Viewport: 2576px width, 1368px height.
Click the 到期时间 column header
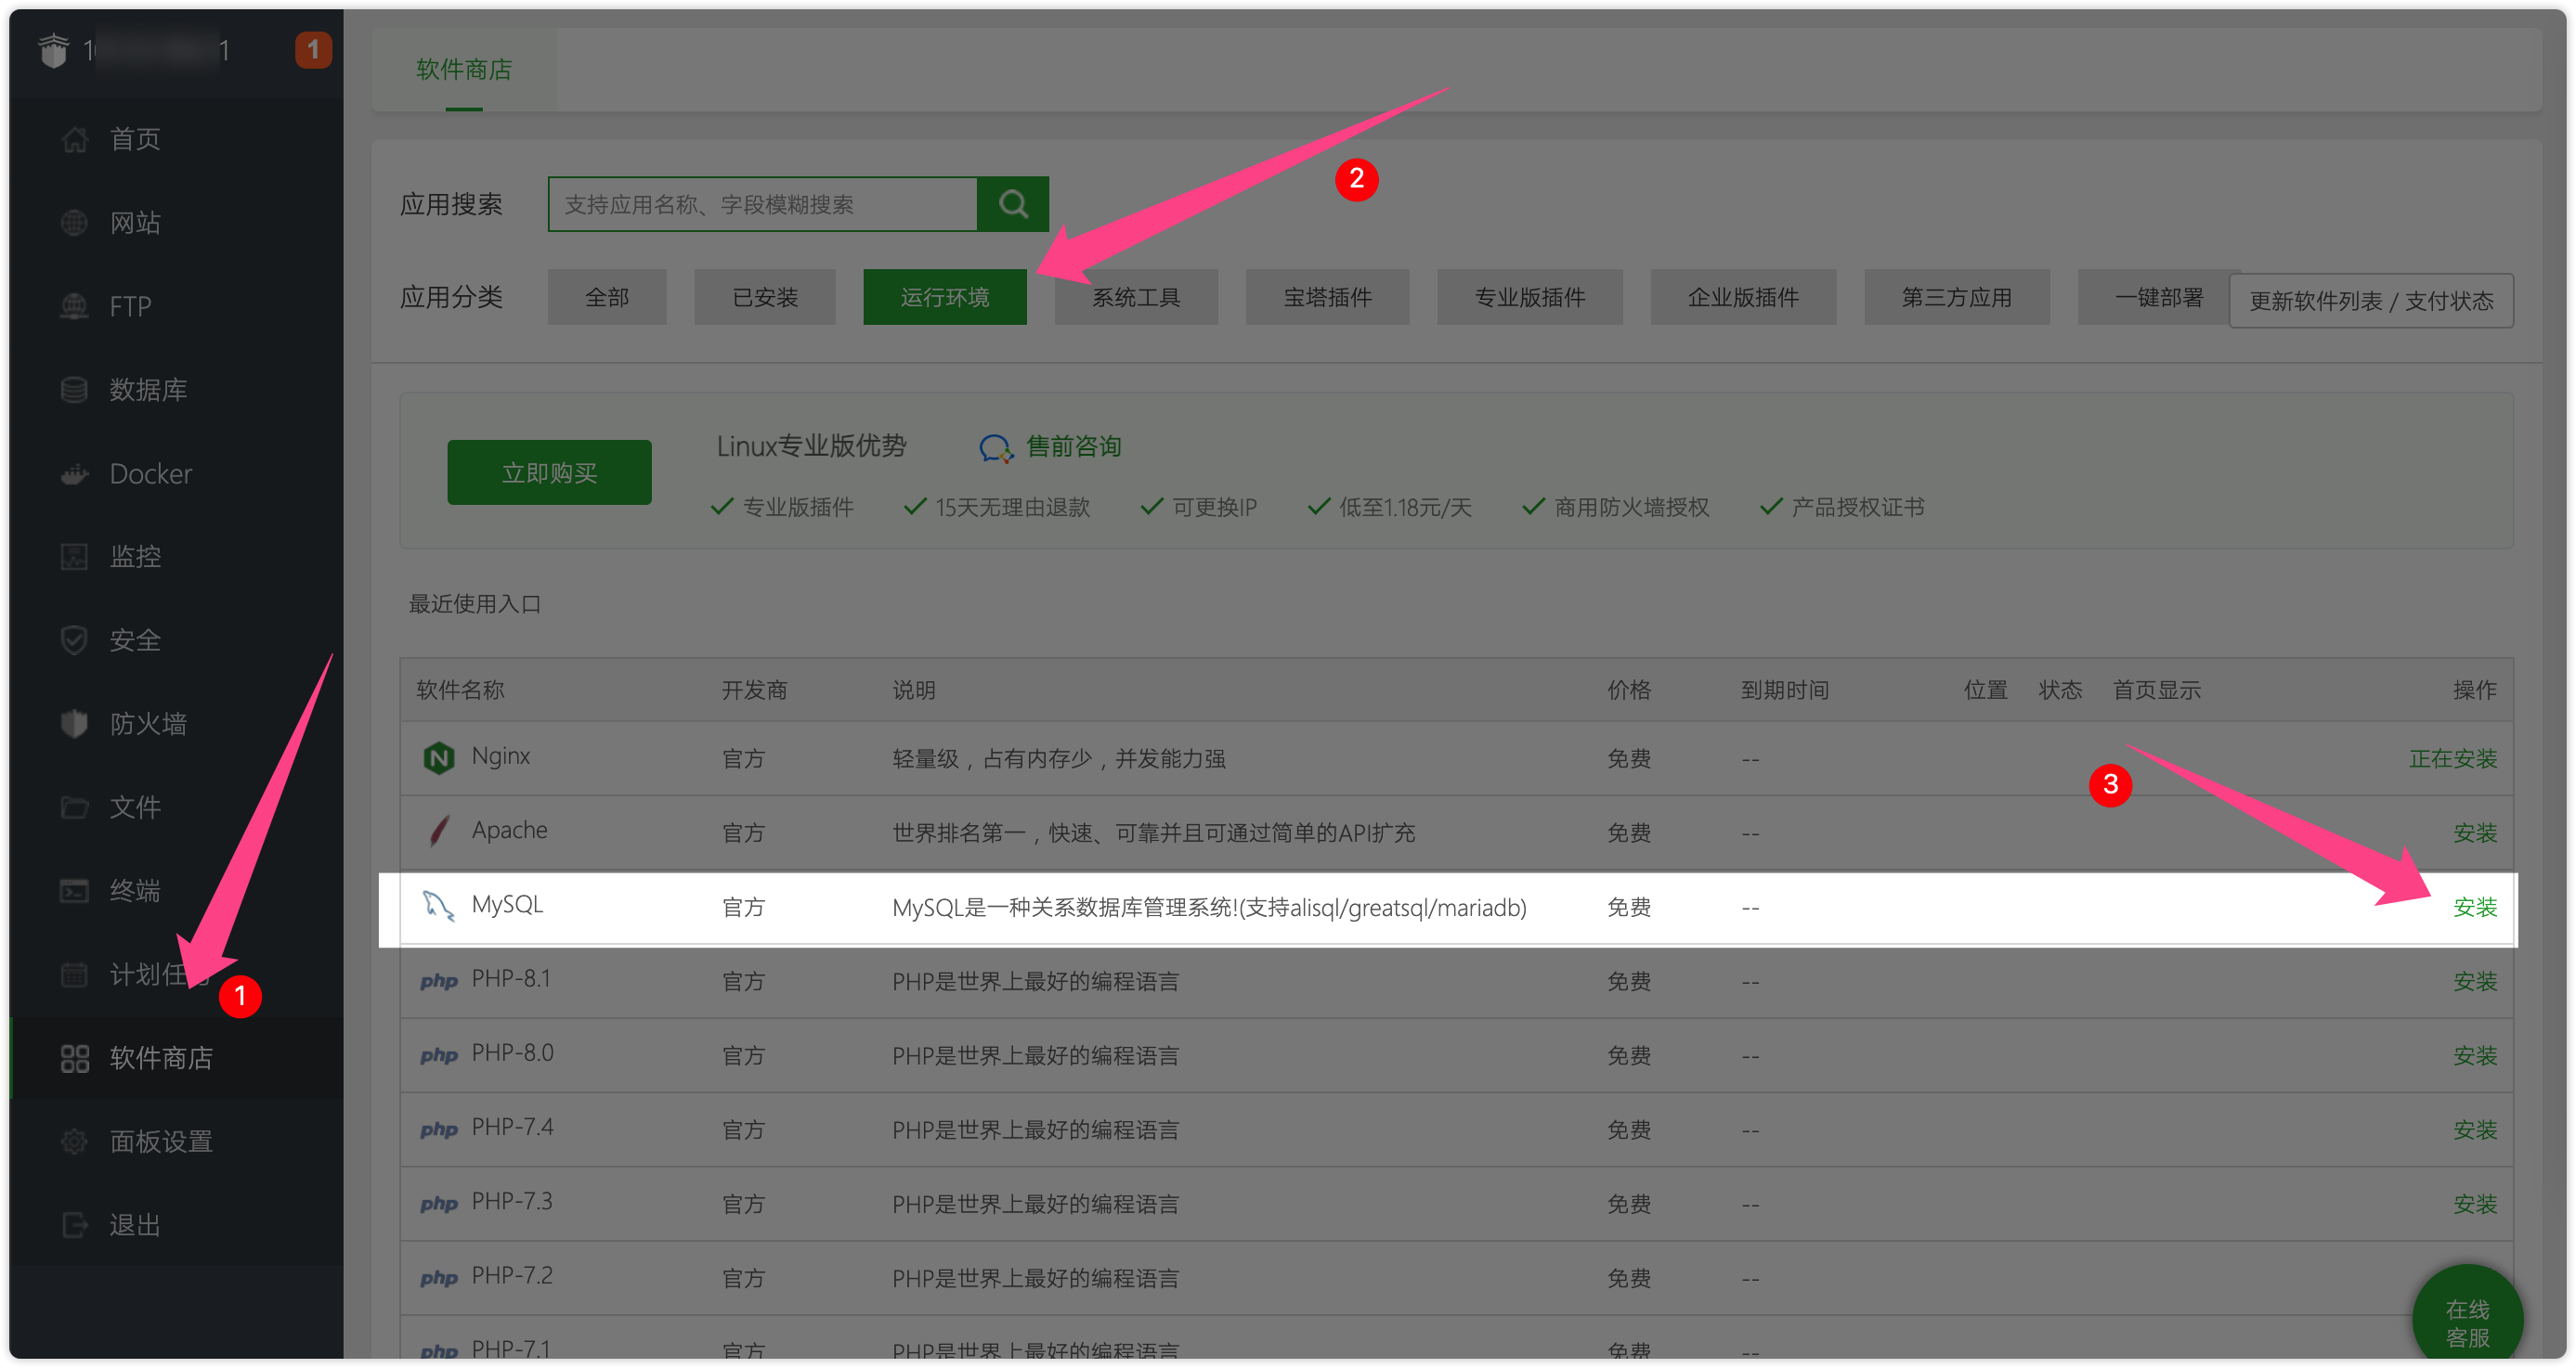[x=1785, y=690]
